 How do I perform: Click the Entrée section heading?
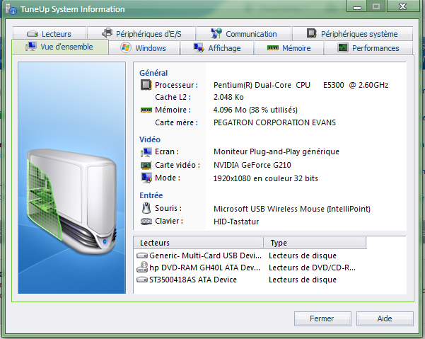point(151,195)
